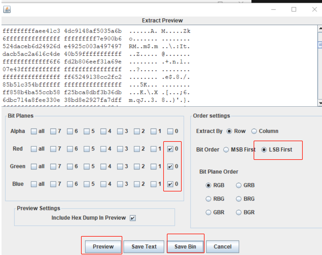Enable Alpha all bit planes checkbox
This screenshot has height=255, width=322.
pos(34,131)
